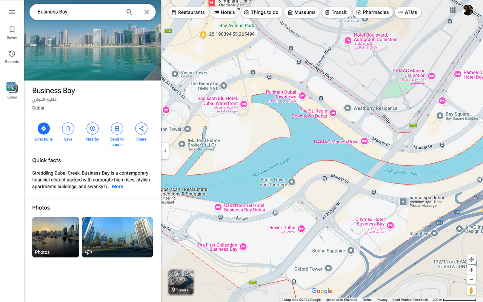Select the Hotels category chip

224,12
